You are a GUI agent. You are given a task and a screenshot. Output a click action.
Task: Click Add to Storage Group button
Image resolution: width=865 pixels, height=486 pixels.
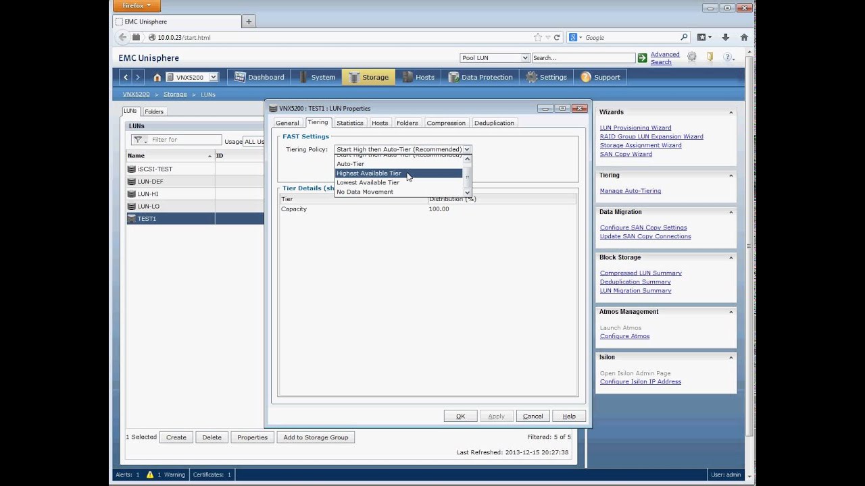[x=316, y=437]
